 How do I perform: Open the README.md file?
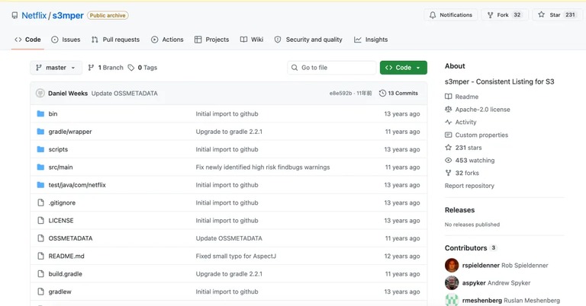tap(66, 256)
